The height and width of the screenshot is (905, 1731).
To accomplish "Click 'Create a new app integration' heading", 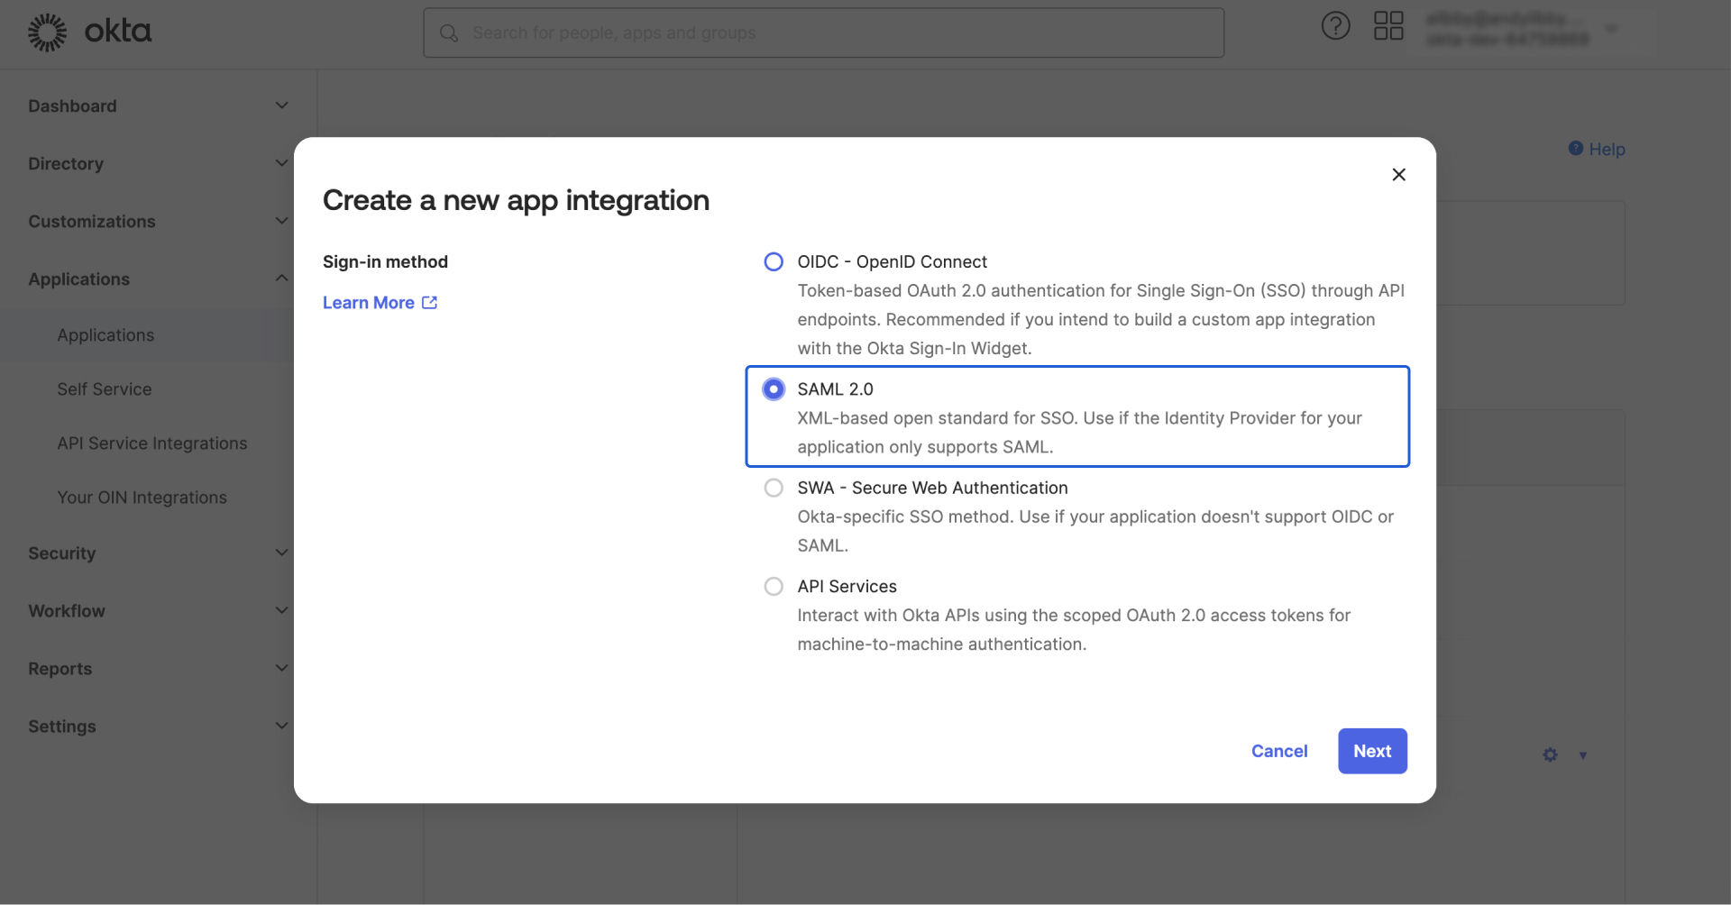I will [x=516, y=200].
